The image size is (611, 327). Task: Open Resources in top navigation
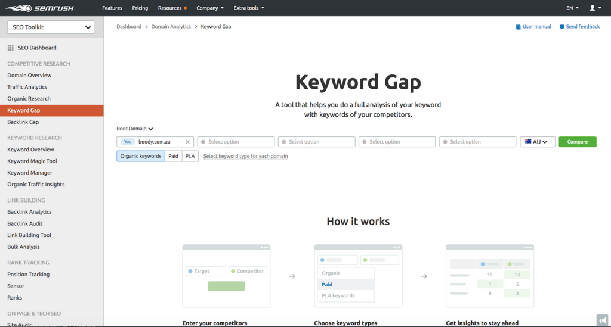point(169,8)
